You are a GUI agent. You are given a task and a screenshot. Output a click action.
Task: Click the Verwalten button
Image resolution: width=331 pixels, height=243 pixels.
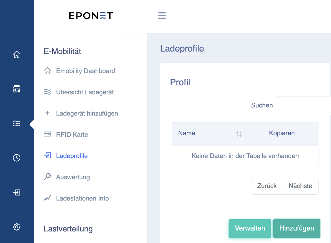250,228
